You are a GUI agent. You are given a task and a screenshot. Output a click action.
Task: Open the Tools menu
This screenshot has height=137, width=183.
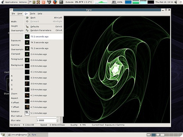33,14
